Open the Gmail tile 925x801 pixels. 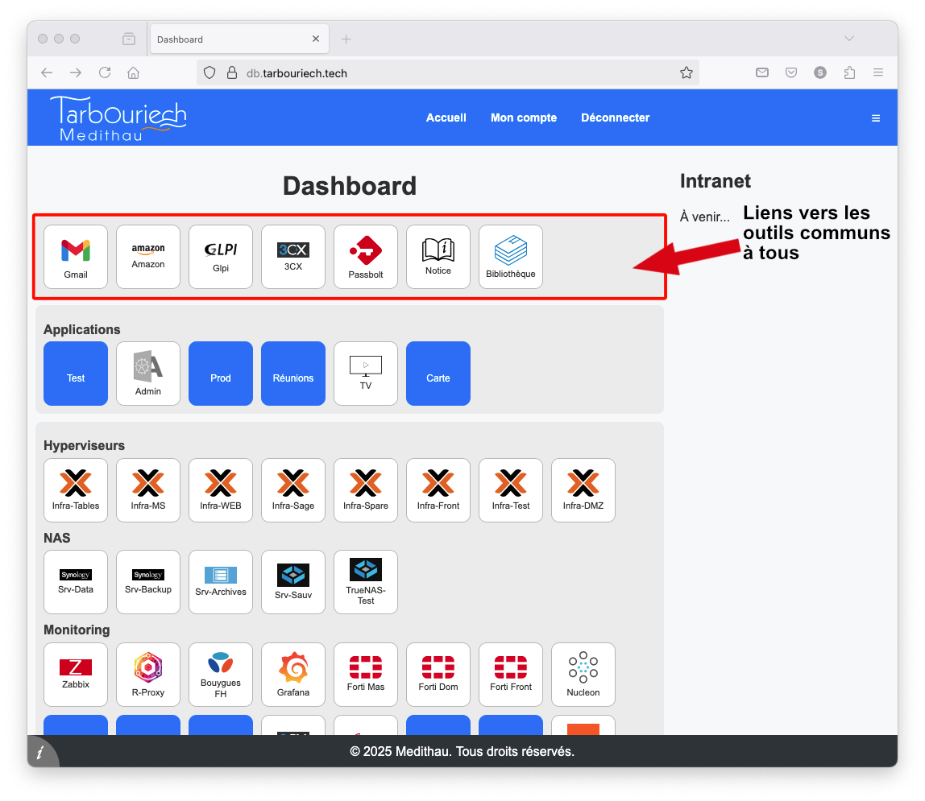pyautogui.click(x=75, y=256)
